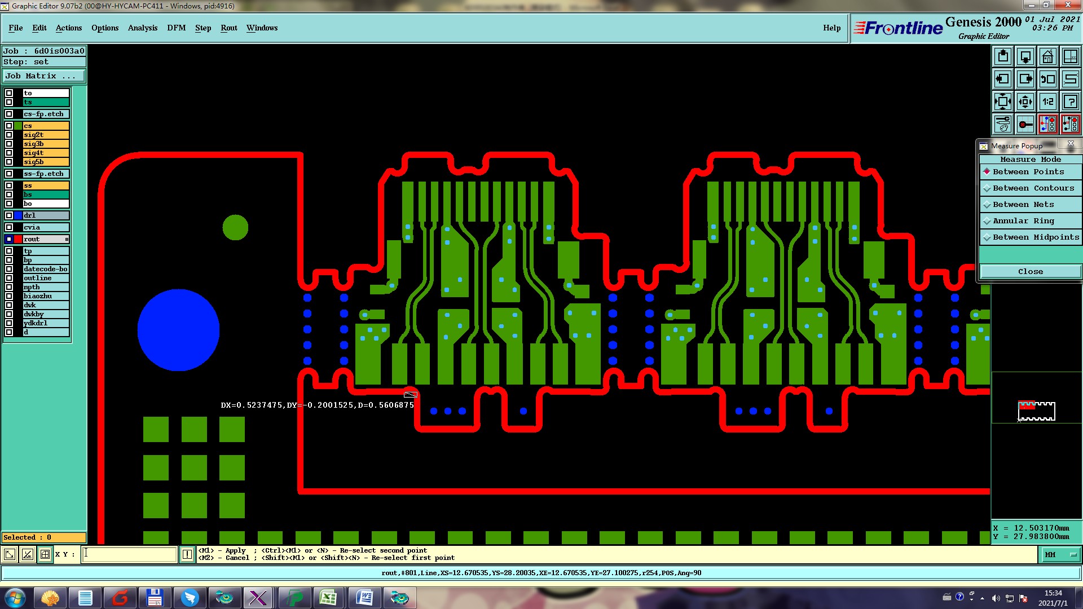Click the Job Matrix button
Viewport: 1083px width, 609px height.
[44, 76]
